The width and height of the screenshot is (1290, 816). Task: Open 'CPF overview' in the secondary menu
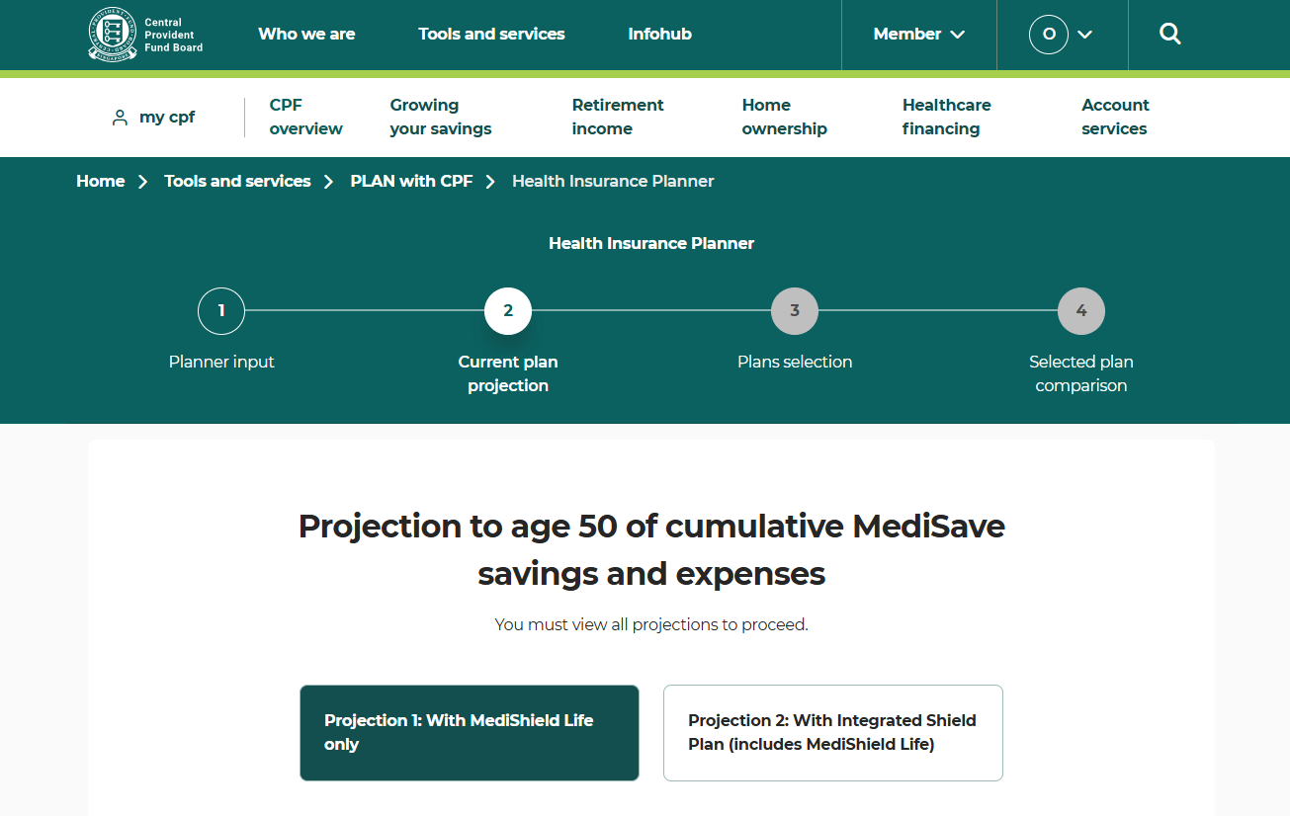[305, 117]
